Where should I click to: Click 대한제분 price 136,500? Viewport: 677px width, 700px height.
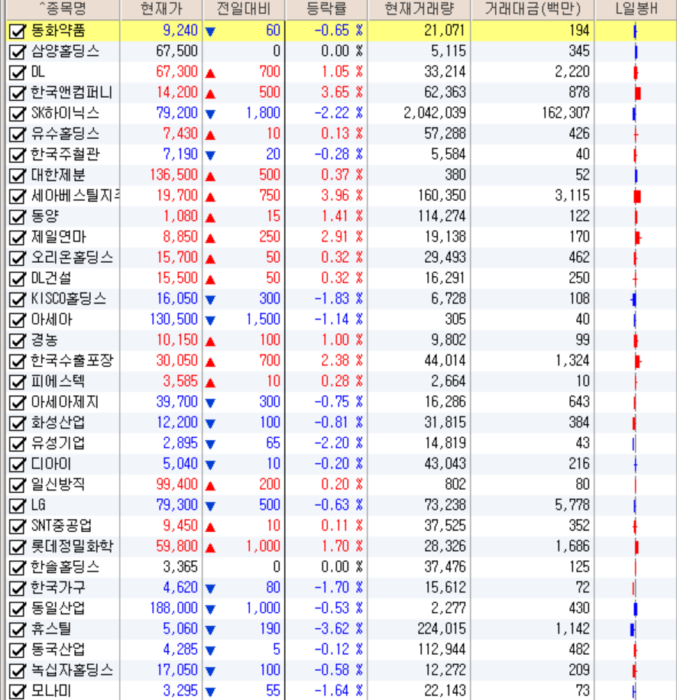[173, 175]
